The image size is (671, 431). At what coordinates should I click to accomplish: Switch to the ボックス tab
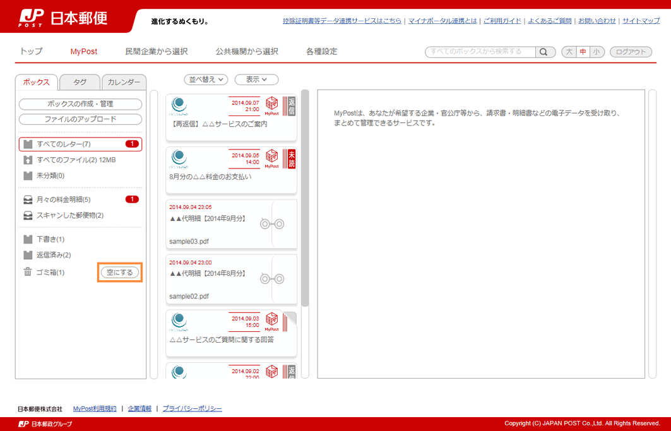(36, 82)
